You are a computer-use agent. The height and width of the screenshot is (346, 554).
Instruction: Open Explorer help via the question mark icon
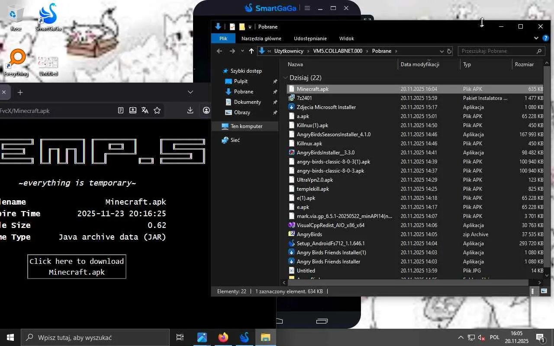tap(545, 38)
